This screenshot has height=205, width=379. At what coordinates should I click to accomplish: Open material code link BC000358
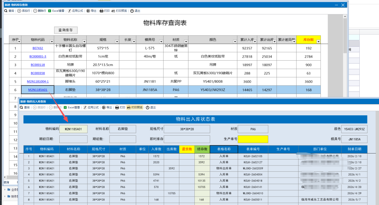tap(38, 73)
